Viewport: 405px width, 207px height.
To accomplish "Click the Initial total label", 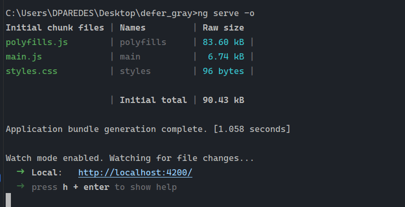I will [x=153, y=100].
